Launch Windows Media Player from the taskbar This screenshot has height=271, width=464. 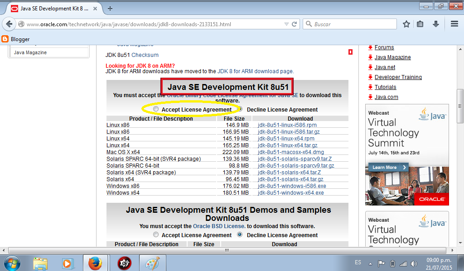pos(68,262)
